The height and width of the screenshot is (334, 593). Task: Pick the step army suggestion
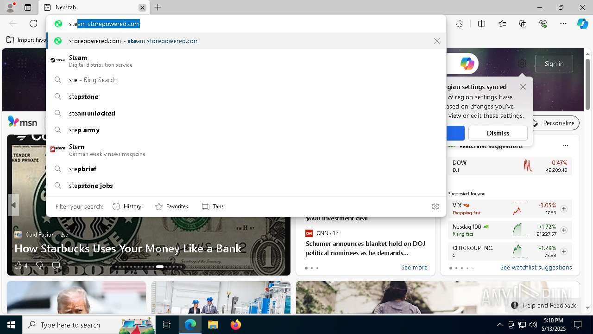[x=246, y=130]
